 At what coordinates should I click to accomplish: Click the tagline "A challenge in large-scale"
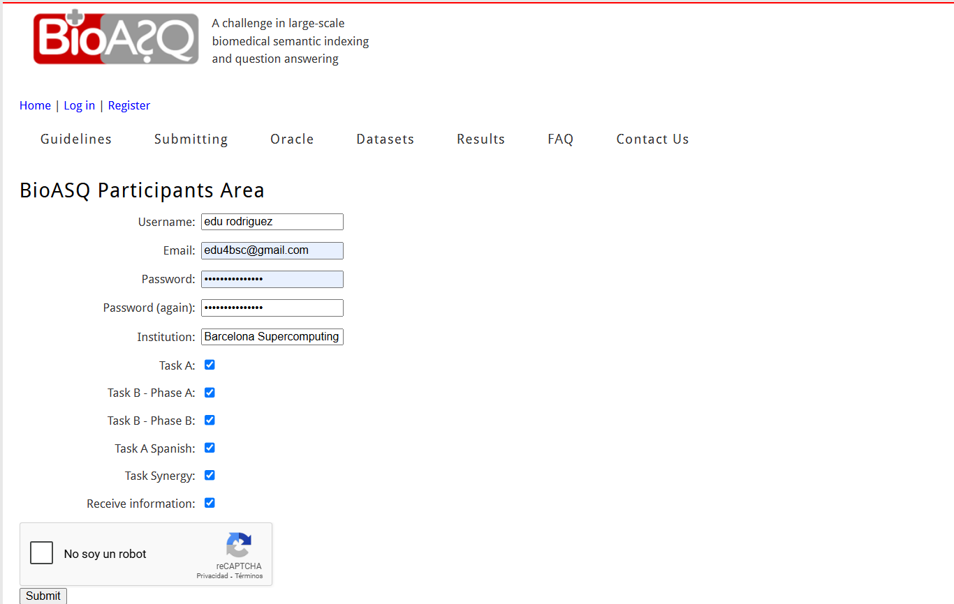(x=279, y=23)
